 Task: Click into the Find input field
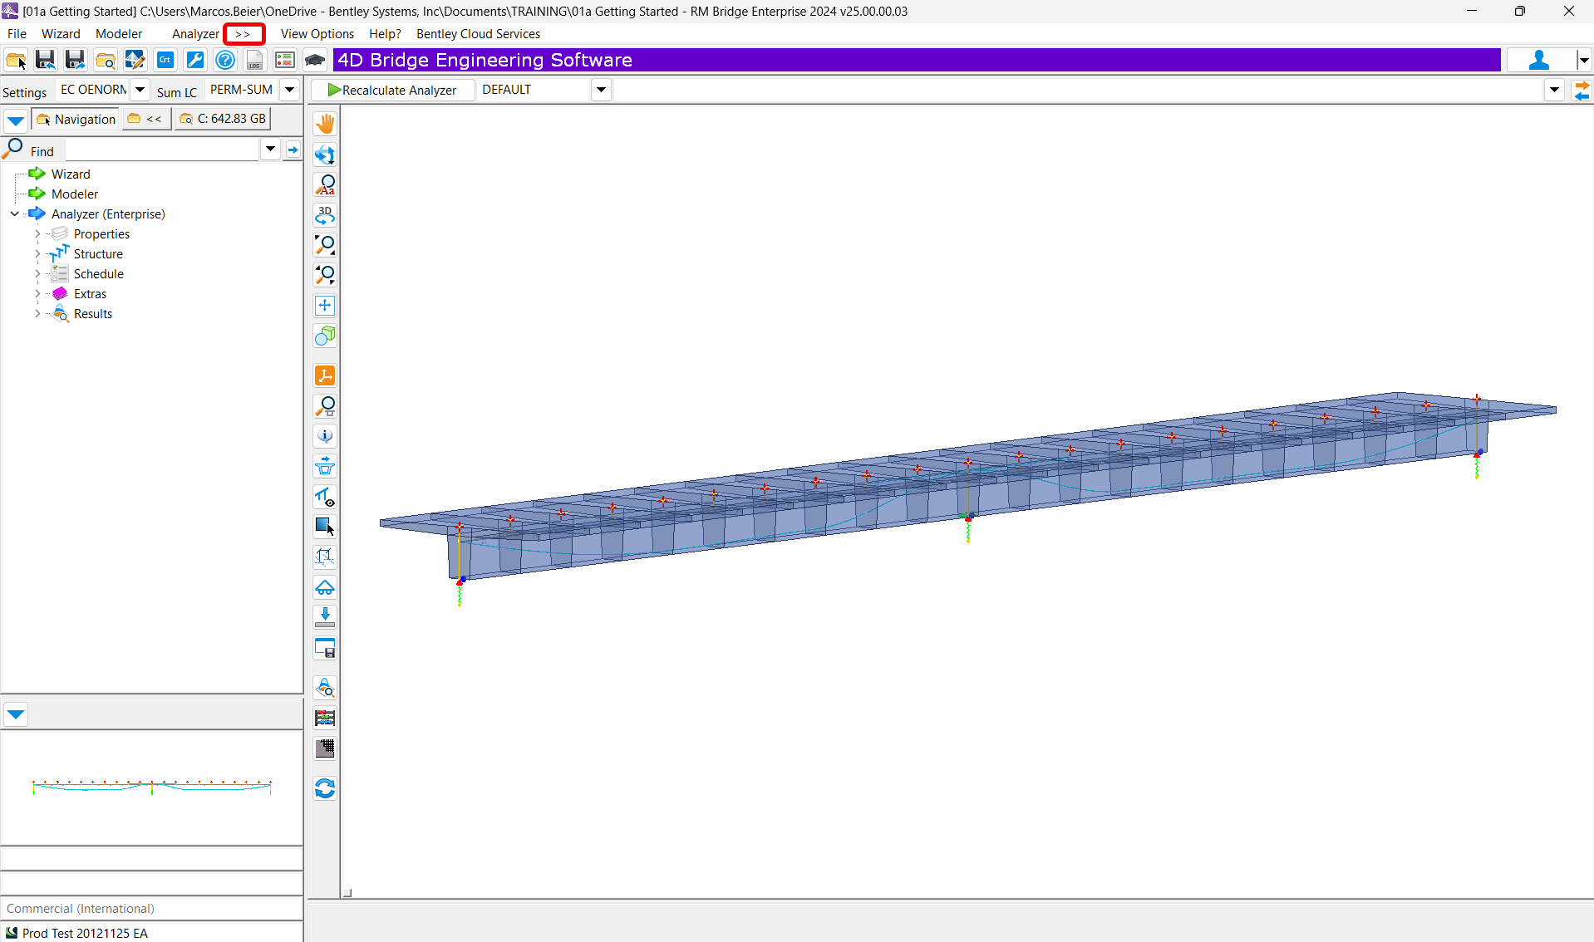click(x=163, y=150)
